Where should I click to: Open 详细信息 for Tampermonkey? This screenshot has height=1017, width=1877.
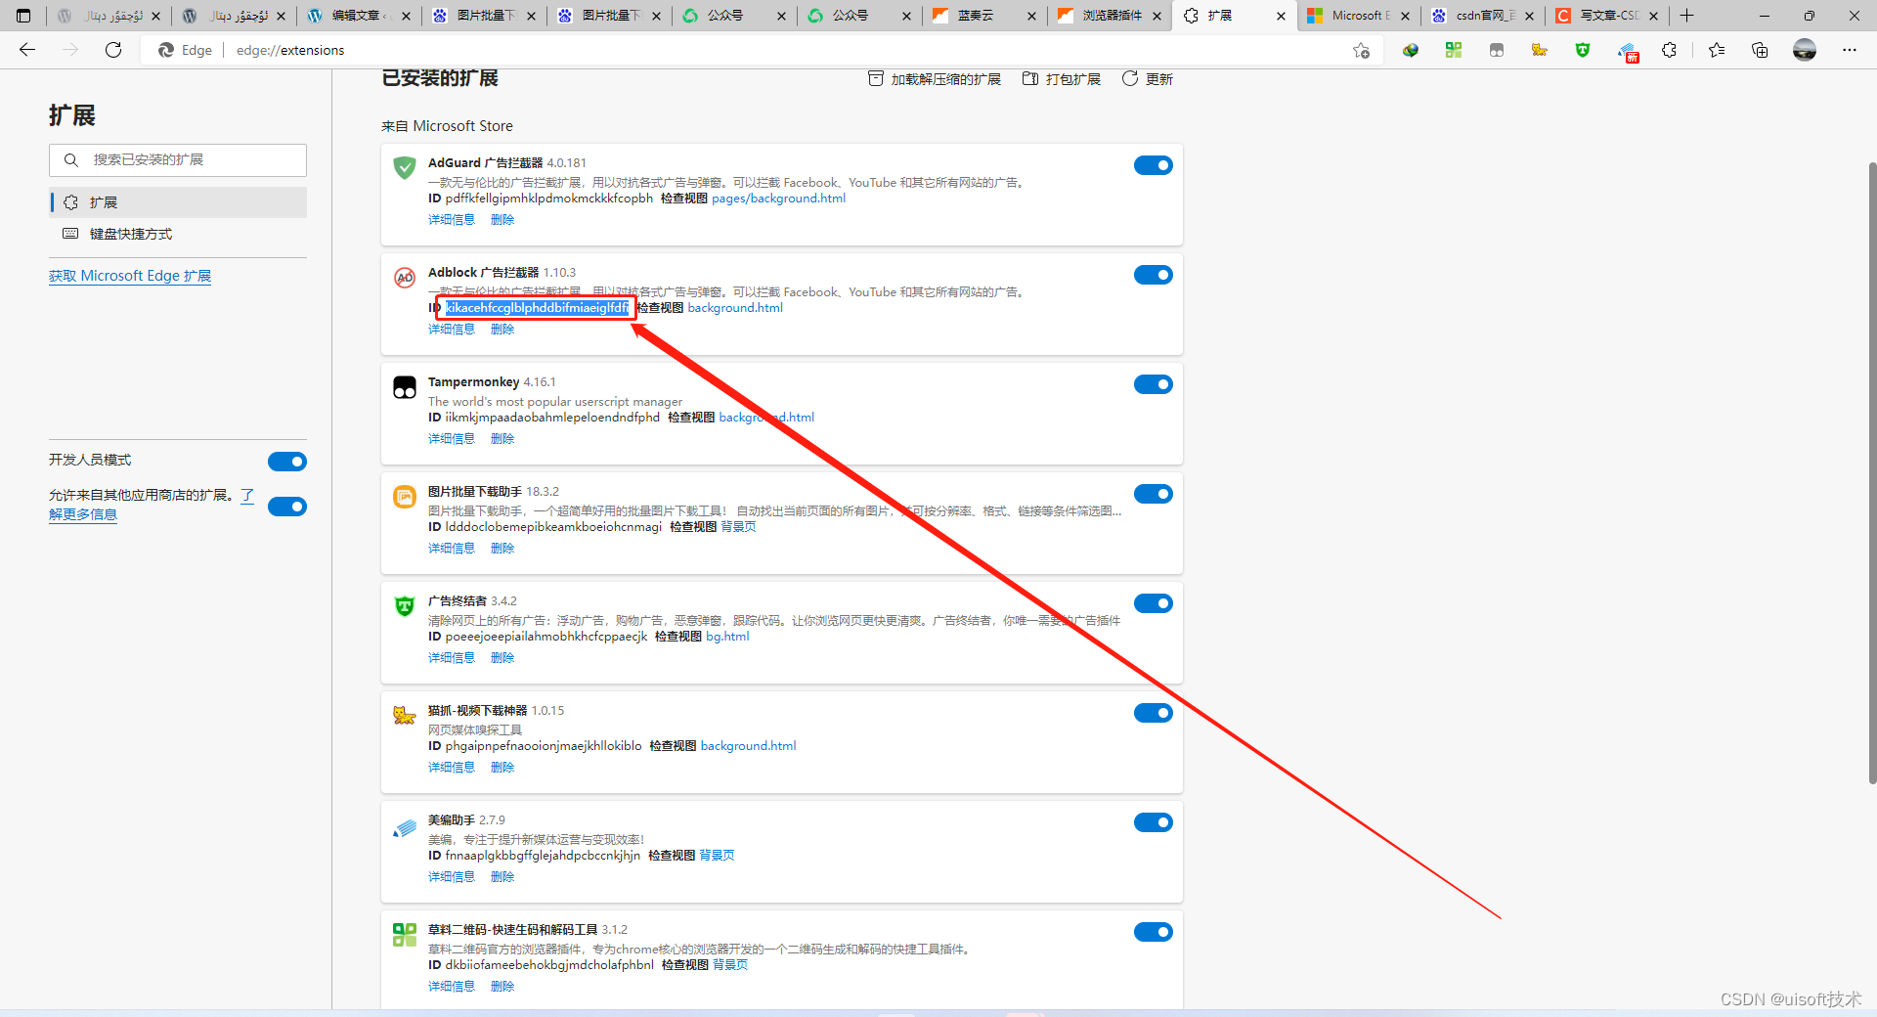(452, 439)
